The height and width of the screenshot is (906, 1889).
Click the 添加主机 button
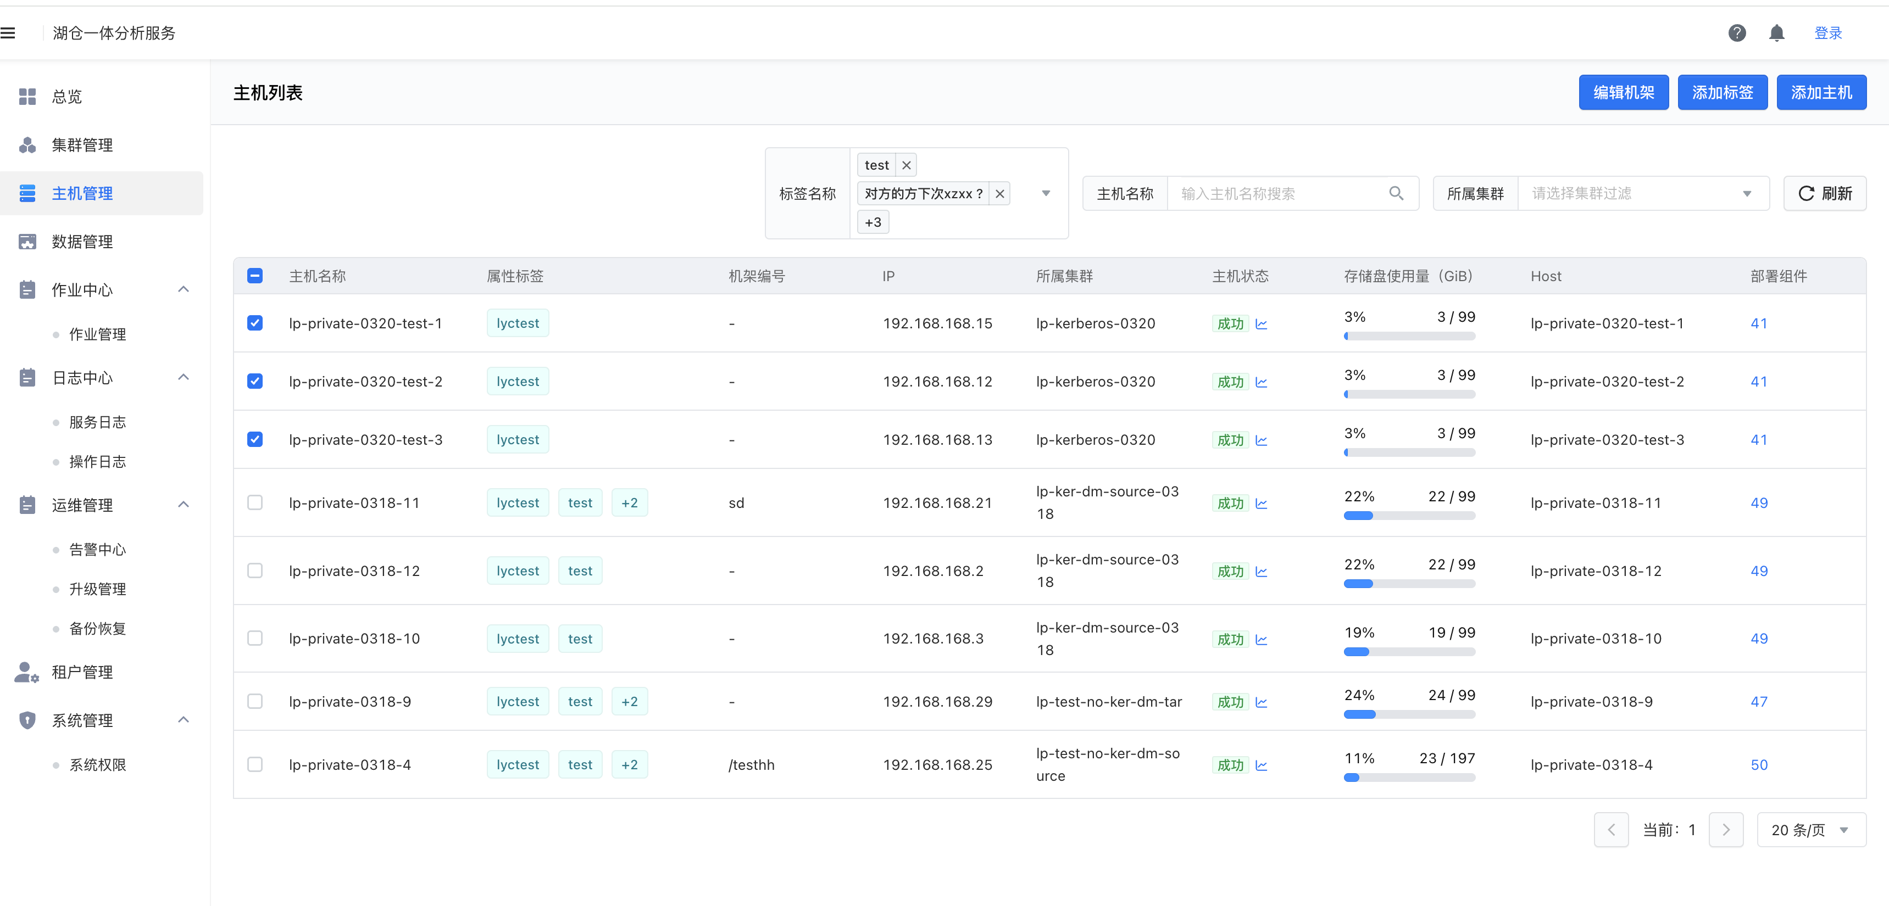pyautogui.click(x=1821, y=92)
